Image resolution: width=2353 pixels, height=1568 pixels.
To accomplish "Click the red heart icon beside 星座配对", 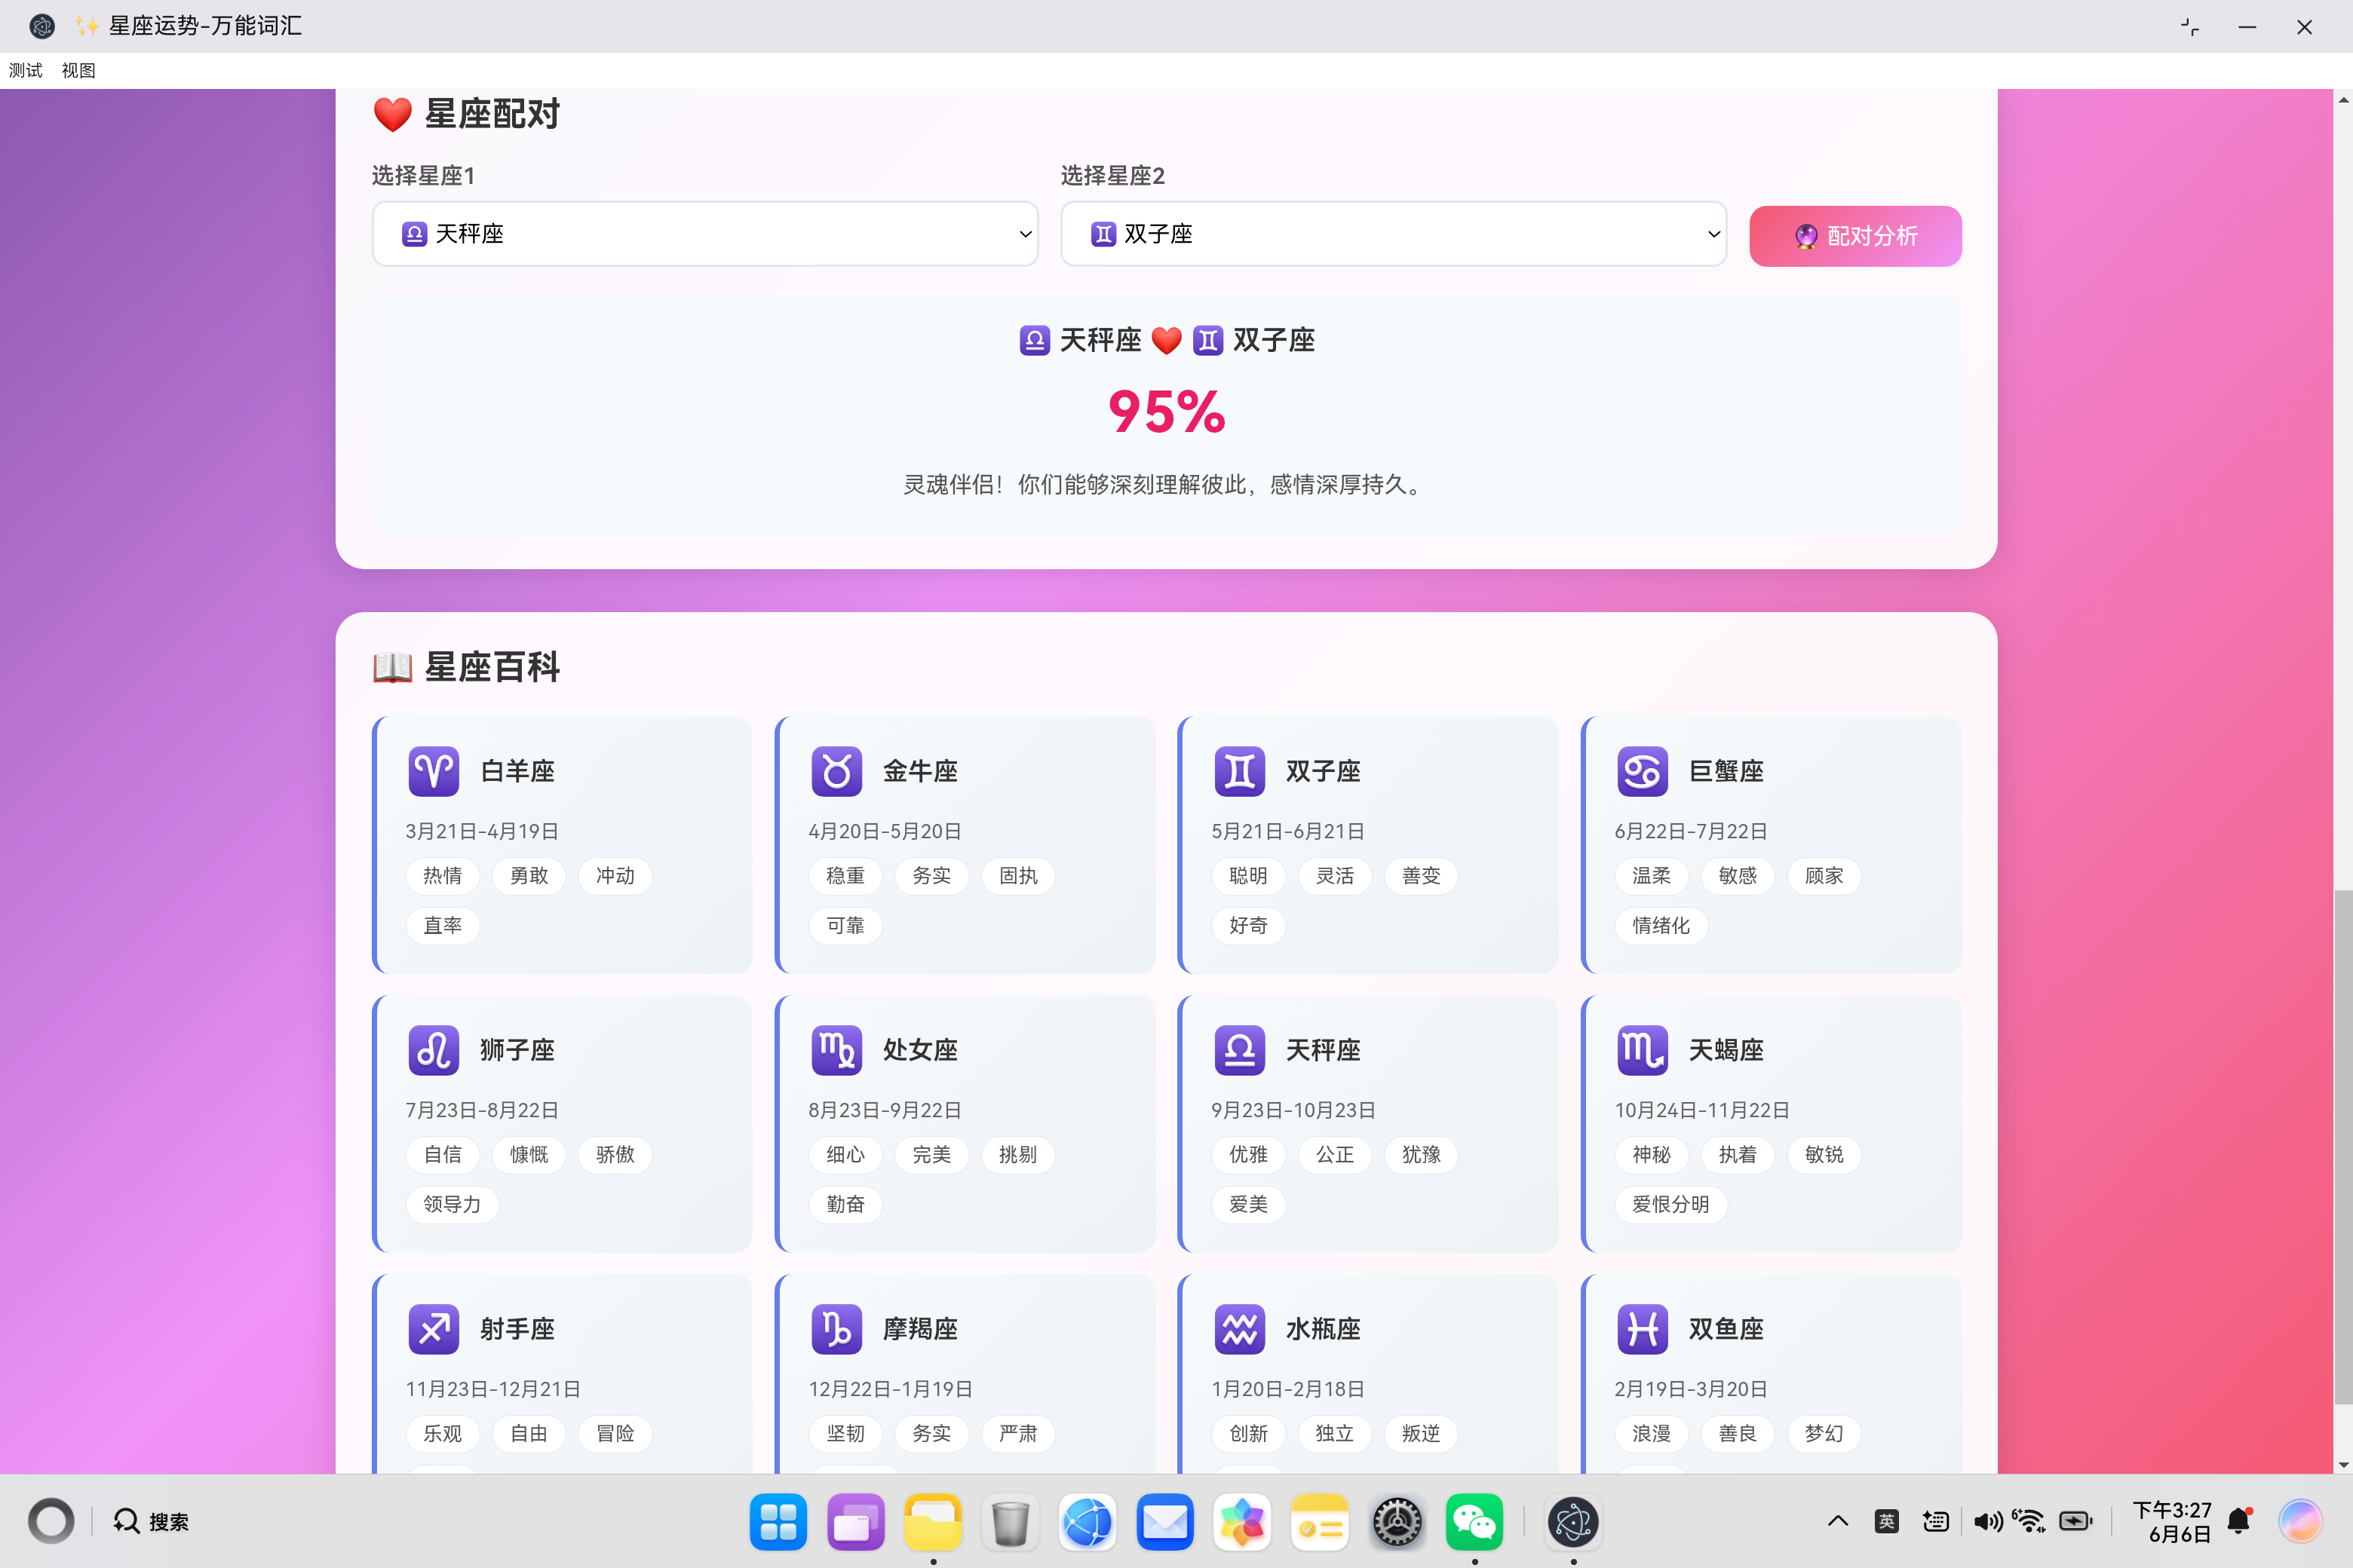I will tap(392, 114).
